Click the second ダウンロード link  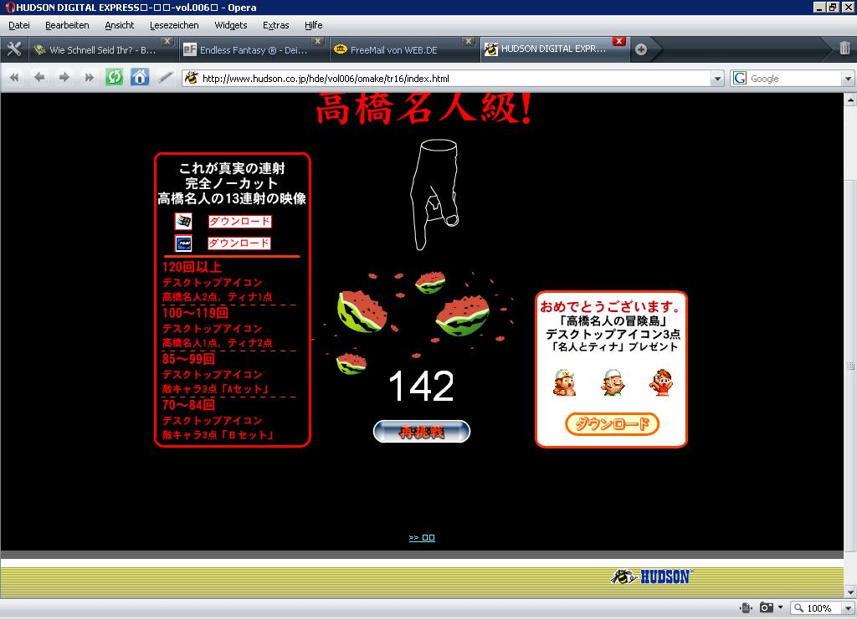(x=239, y=243)
